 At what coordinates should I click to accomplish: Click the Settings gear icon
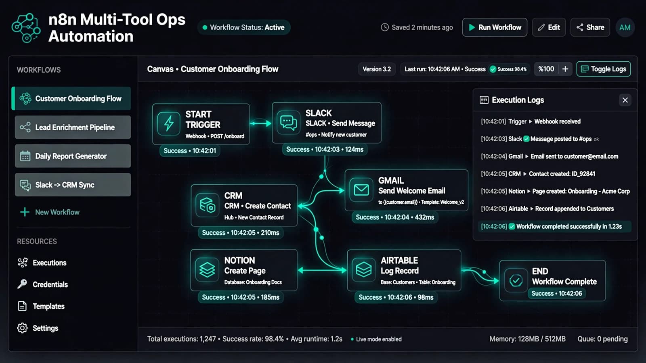coord(23,328)
